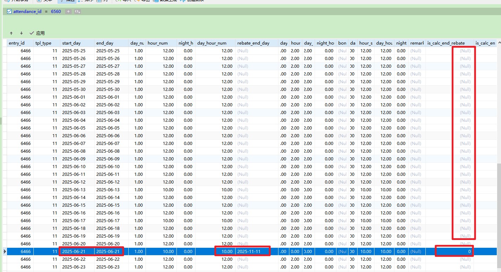Click is_calc_end_rebate (Null) in 2025-05-28 row

coord(450,74)
